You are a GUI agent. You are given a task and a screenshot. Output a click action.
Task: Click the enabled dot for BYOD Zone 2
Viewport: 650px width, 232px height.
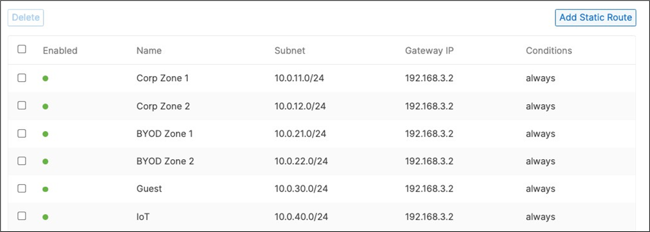coord(45,162)
